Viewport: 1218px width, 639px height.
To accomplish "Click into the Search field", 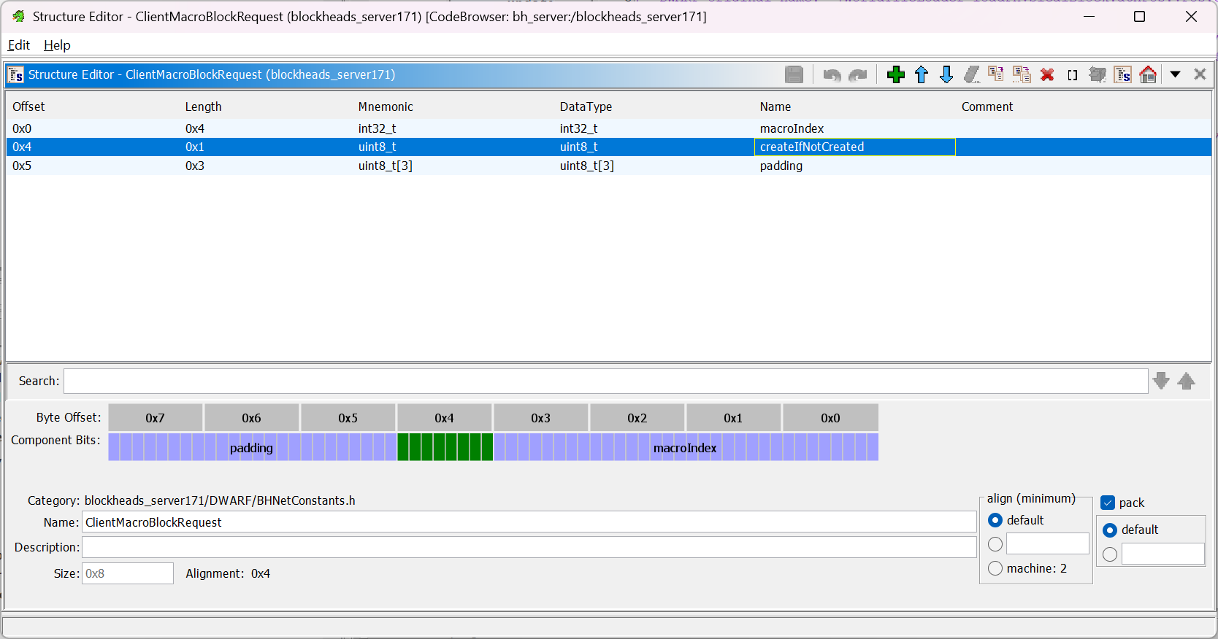I will [605, 381].
